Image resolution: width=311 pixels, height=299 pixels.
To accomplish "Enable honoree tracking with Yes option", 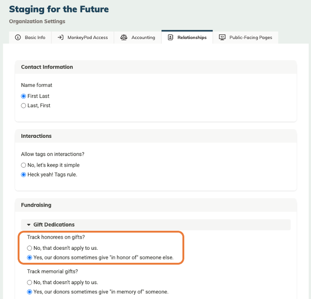I will [30, 257].
